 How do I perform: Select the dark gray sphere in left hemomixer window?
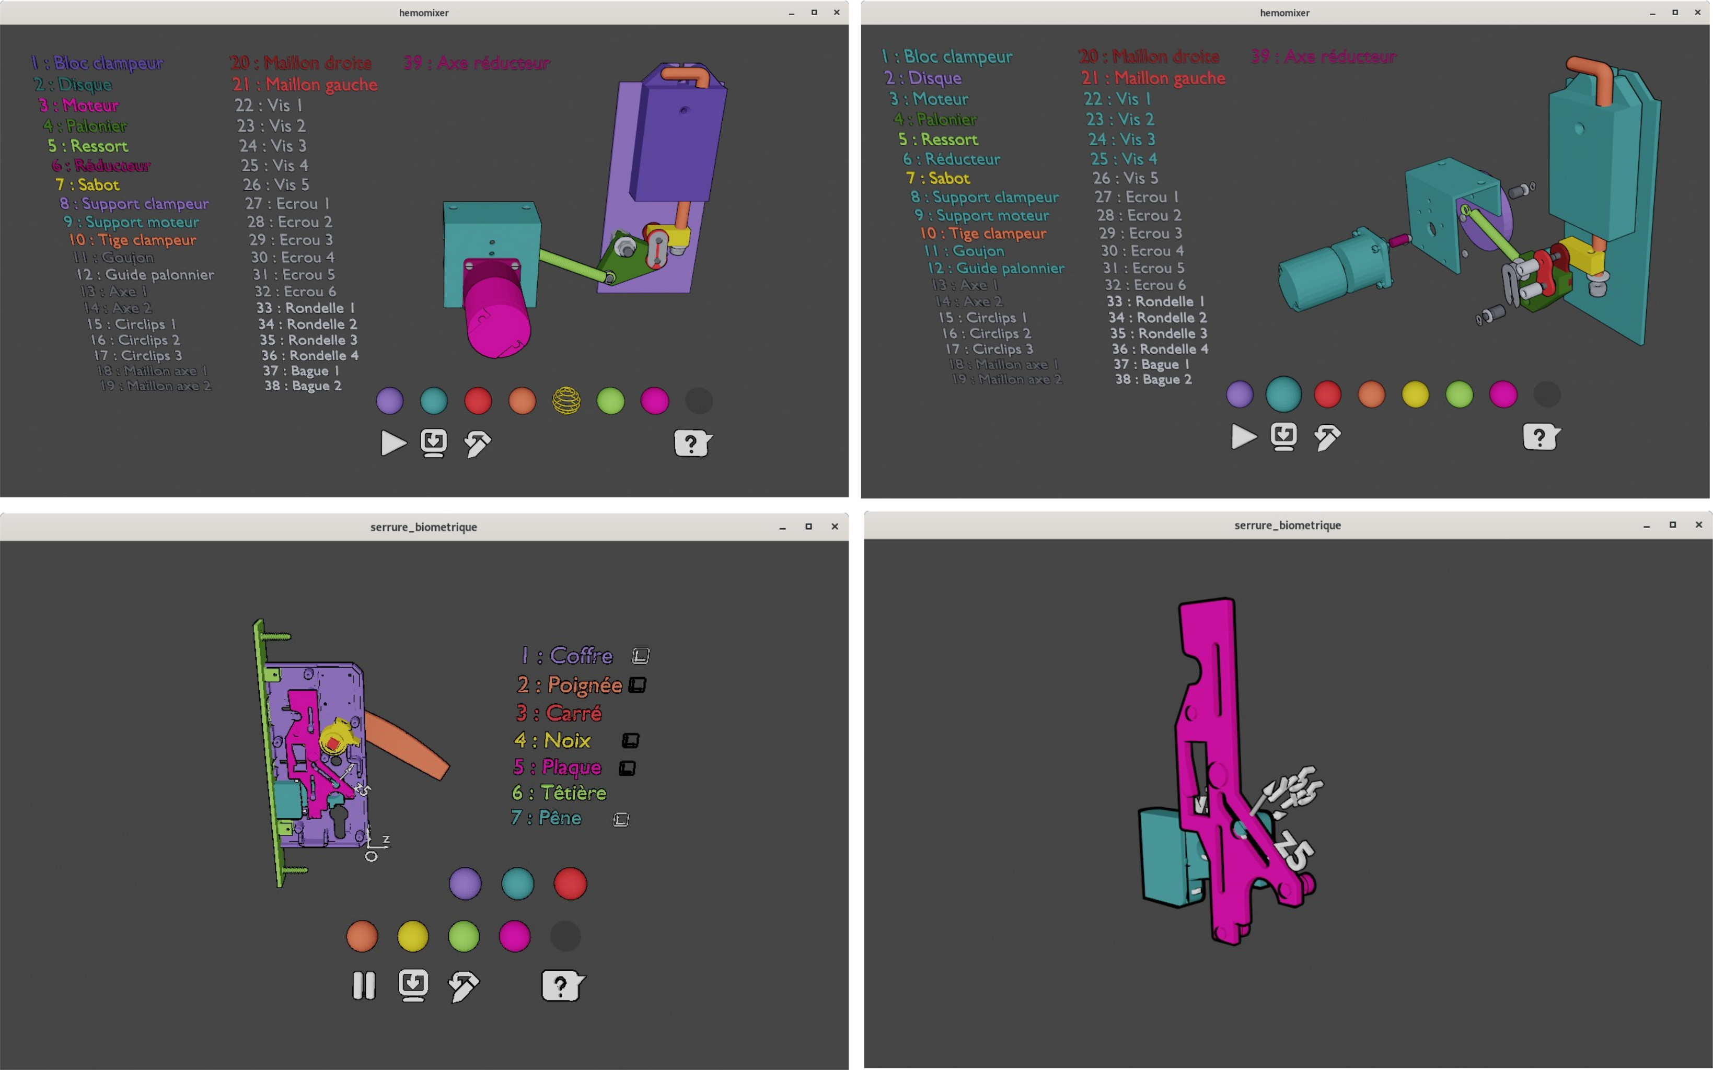point(699,401)
